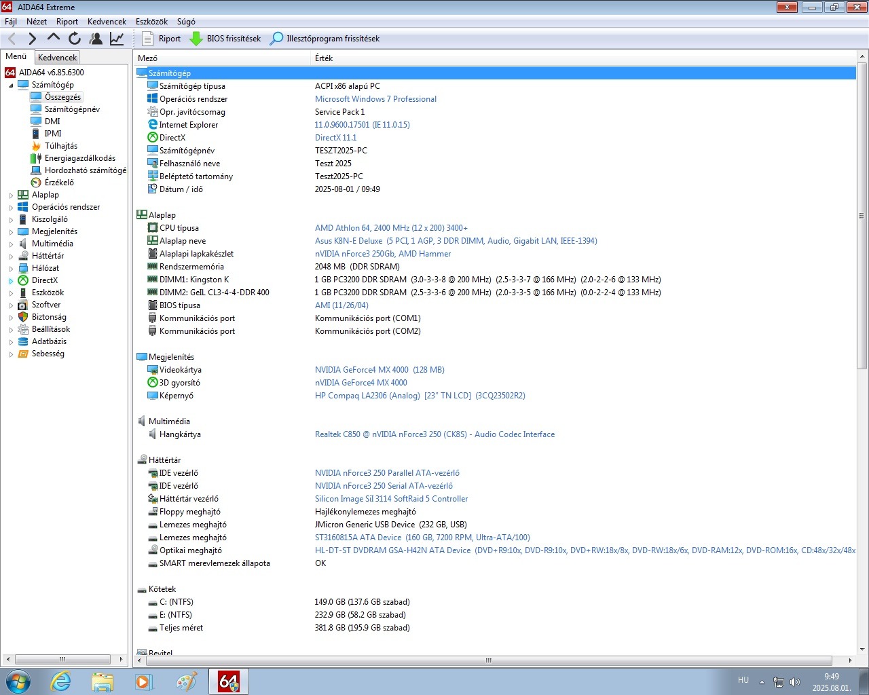Click the Biztonság shield icon
This screenshot has height=695, width=869.
click(x=23, y=317)
